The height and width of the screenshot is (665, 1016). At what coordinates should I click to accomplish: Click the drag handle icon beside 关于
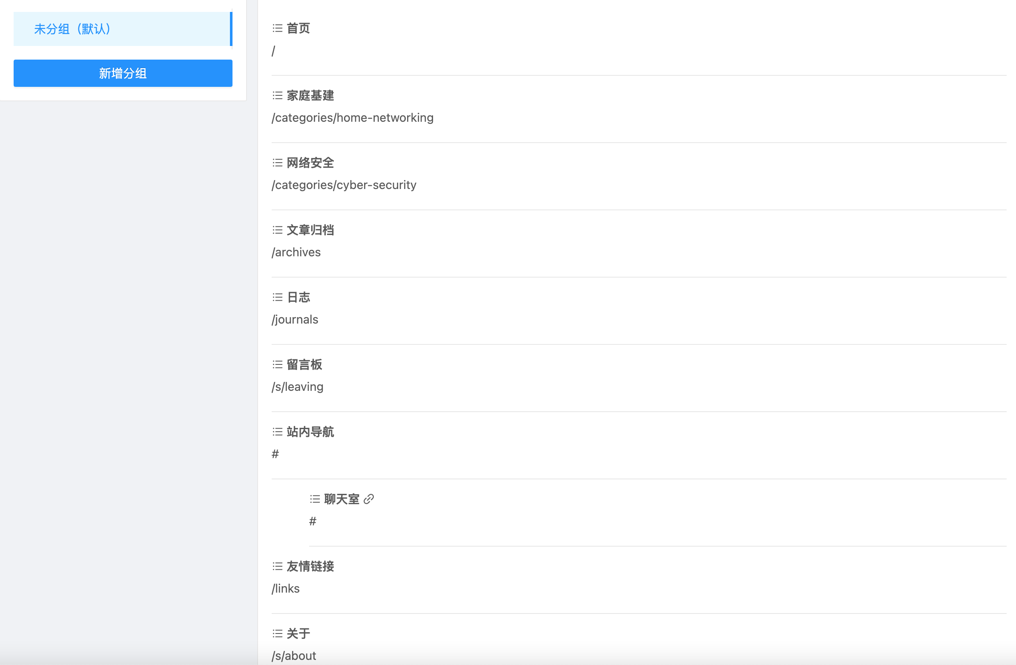tap(278, 634)
